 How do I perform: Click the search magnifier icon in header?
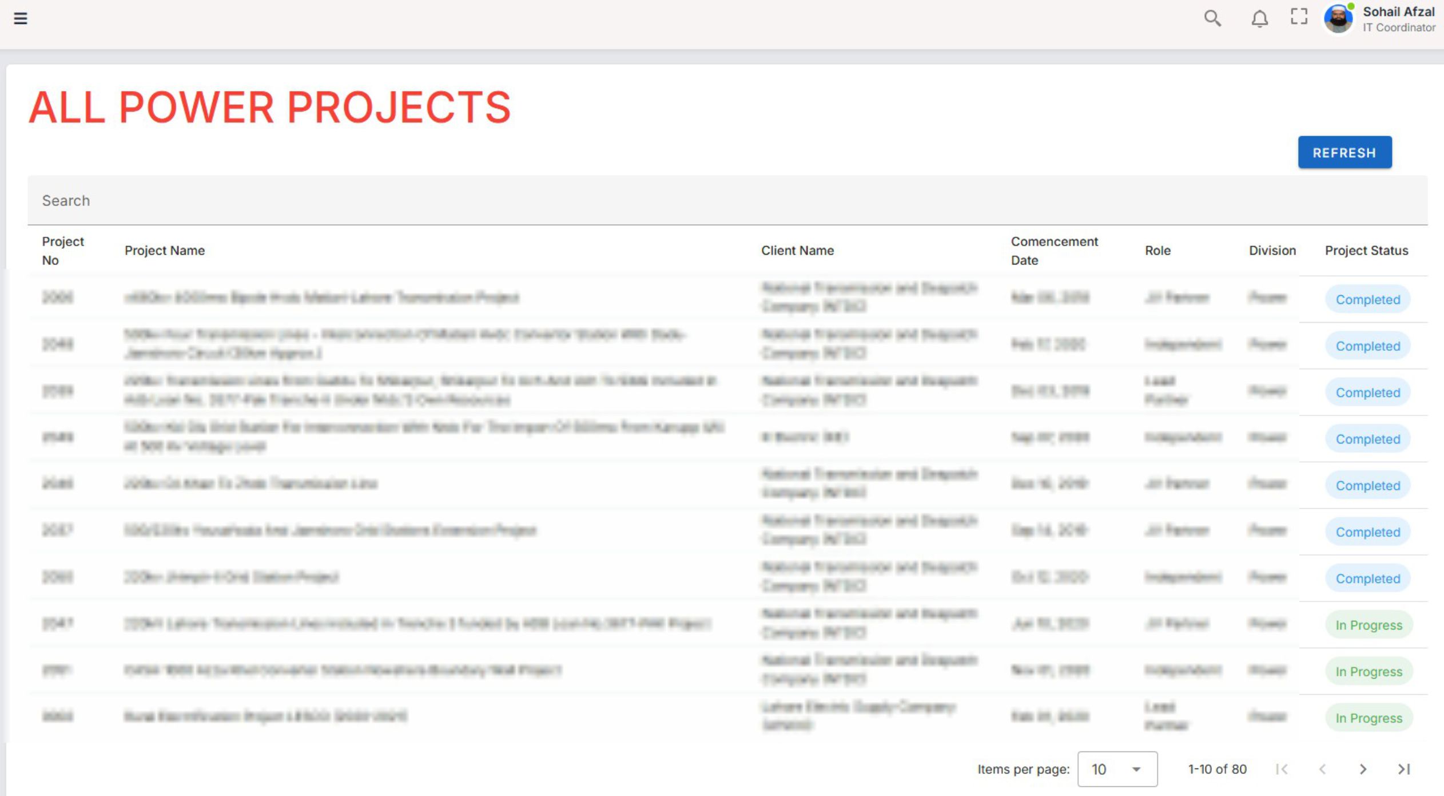[1212, 18]
